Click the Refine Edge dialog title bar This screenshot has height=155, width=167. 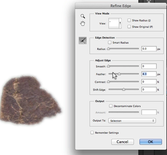tap(121, 6)
